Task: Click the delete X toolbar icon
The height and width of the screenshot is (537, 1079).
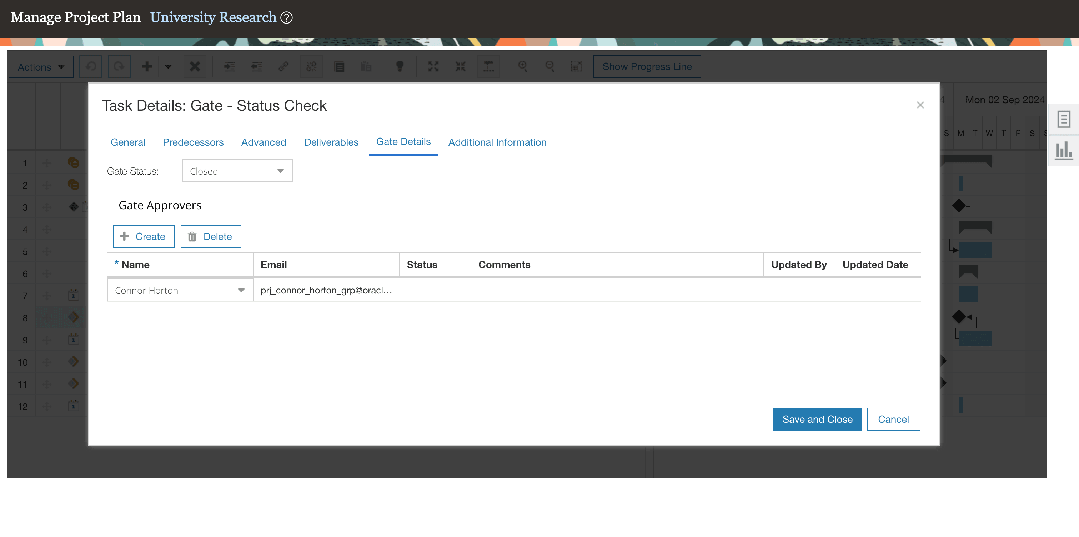Action: coord(195,67)
